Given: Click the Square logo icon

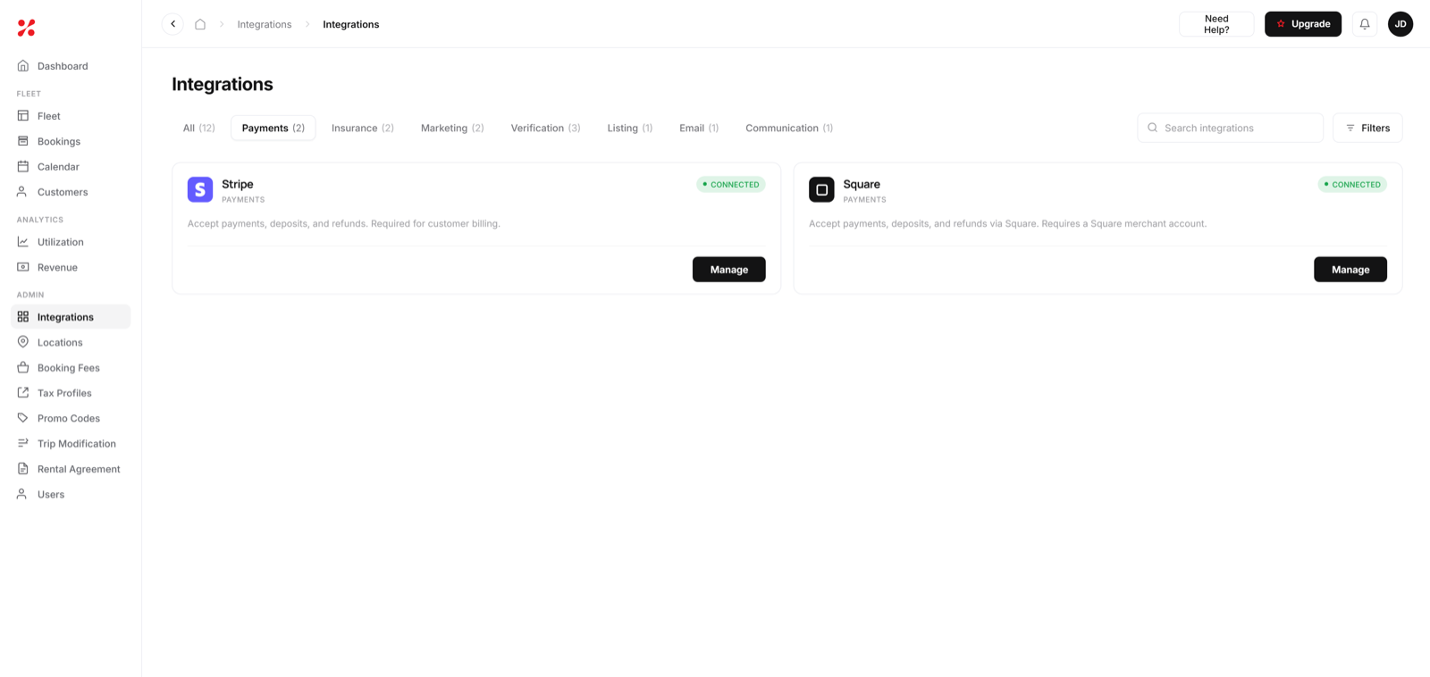Looking at the screenshot, I should (821, 189).
